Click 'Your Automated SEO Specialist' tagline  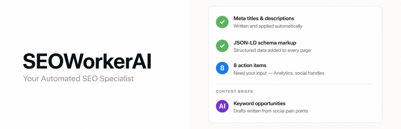tap(78, 78)
